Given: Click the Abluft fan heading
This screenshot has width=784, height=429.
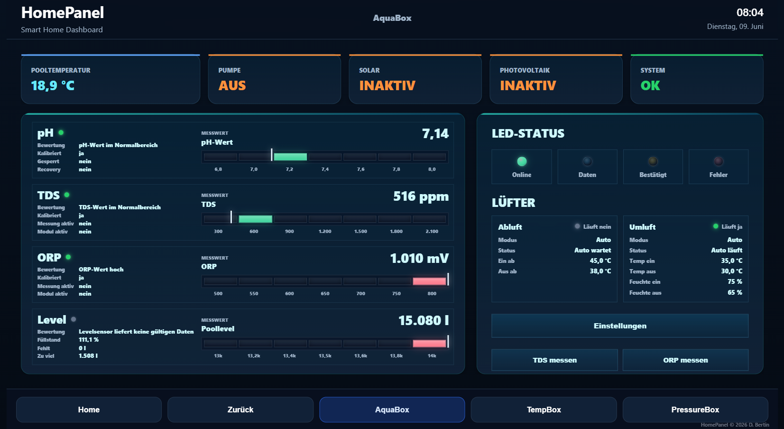Looking at the screenshot, I should [x=510, y=227].
